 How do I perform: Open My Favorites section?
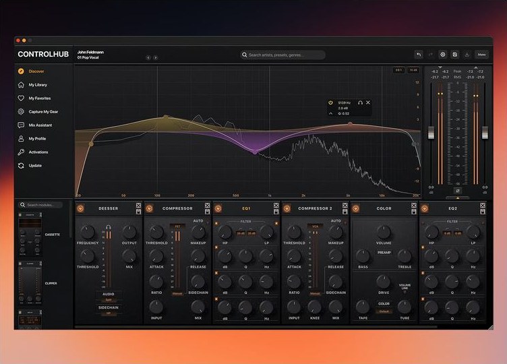tap(34, 98)
